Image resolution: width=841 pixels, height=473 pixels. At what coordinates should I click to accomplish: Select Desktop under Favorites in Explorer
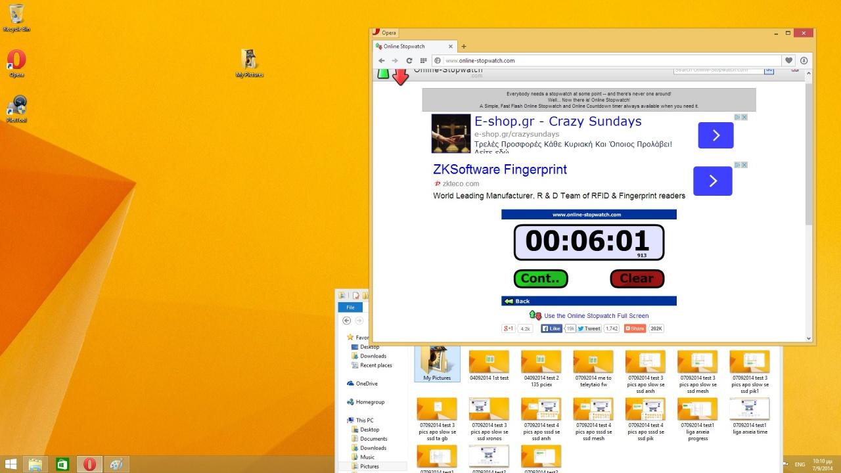369,347
